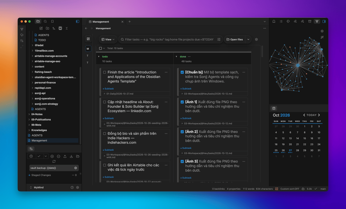Unstage all changes with minus-circle icon

click(x=59, y=156)
